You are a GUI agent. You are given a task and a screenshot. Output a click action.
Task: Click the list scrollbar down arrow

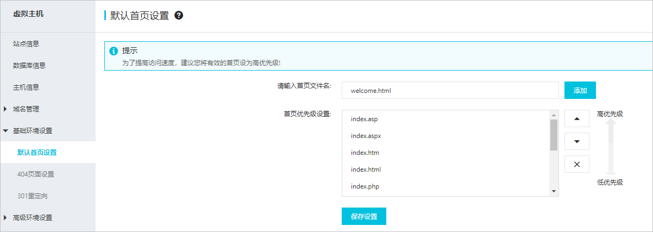click(554, 191)
